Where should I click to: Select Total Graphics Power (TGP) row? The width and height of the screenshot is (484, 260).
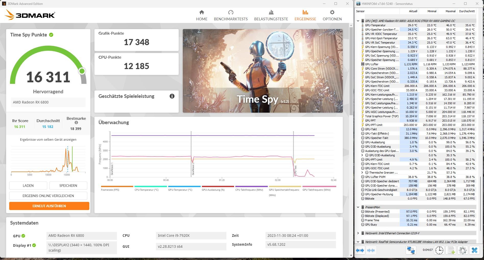point(418,116)
